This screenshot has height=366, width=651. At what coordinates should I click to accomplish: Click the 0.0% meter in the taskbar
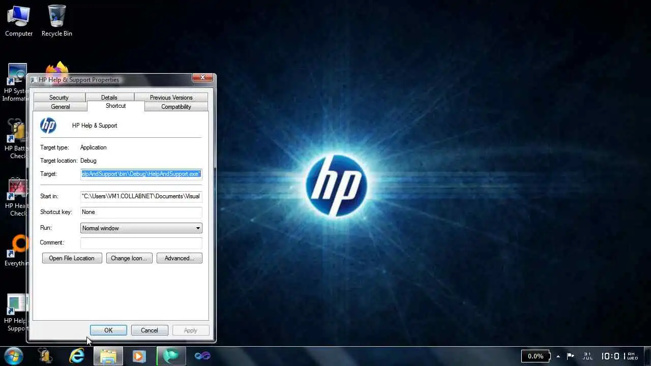536,356
